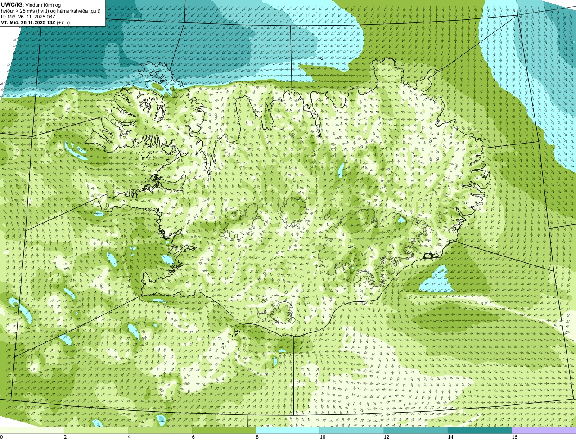Click the 6–8 m/s olive green legend swatch
The width and height of the screenshot is (576, 440).
click(x=224, y=431)
